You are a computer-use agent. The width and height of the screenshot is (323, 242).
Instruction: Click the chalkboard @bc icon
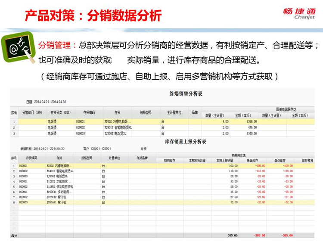[18, 47]
